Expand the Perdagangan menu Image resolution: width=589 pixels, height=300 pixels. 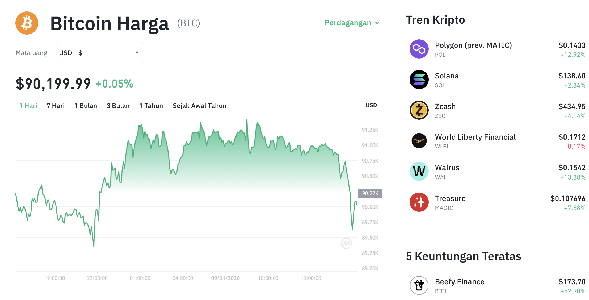click(x=352, y=23)
